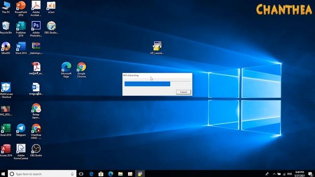This screenshot has width=315, height=177.
Task: Open the Action Center notifications icon
Action: pyautogui.click(x=311, y=174)
